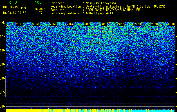
Task: Click the bright horizontal carrier line in spectrogram
Action: tap(90, 87)
